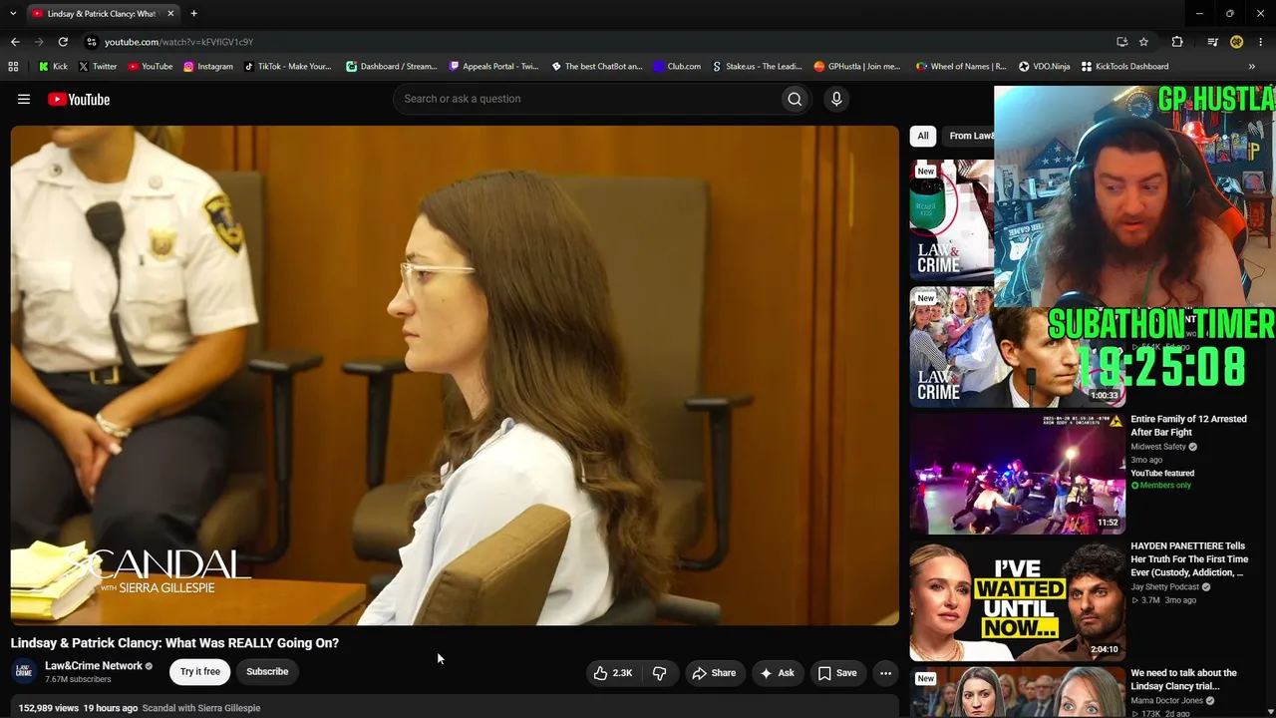Open the Chrome three-dot menu
Image resolution: width=1276 pixels, height=718 pixels.
[1261, 42]
